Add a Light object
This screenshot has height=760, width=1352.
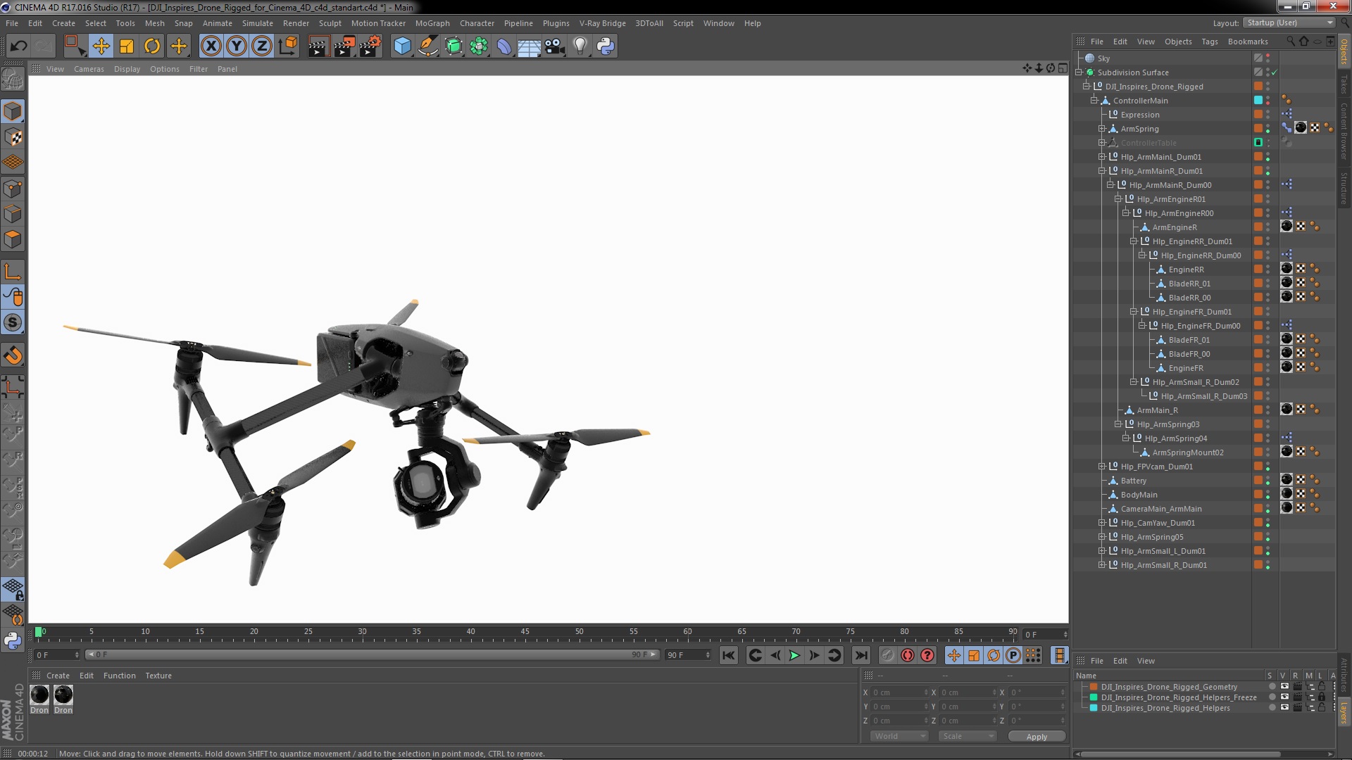coord(580,46)
